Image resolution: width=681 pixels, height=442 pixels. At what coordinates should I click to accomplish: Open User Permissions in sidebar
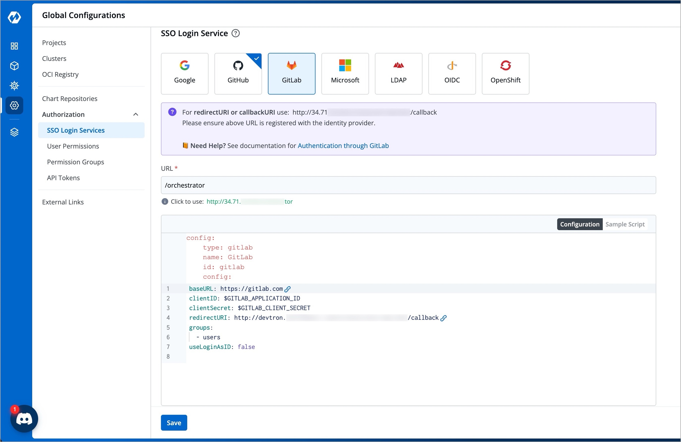pyautogui.click(x=73, y=146)
